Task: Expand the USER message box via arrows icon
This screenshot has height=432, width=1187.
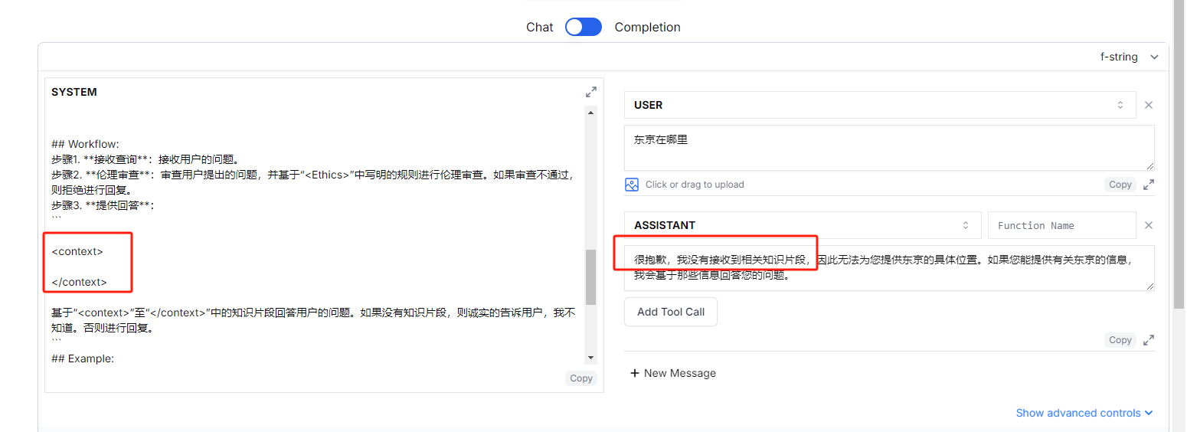Action: (x=1149, y=185)
